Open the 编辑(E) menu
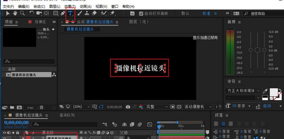Viewport: 284px width, 139px height. point(24,6)
